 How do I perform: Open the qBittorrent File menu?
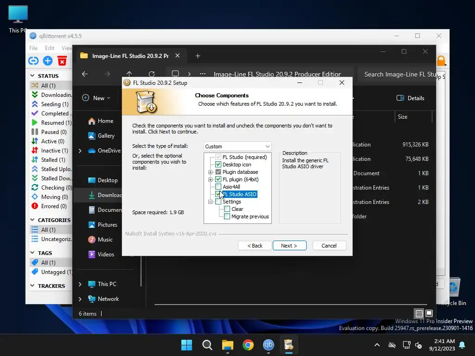[33, 48]
